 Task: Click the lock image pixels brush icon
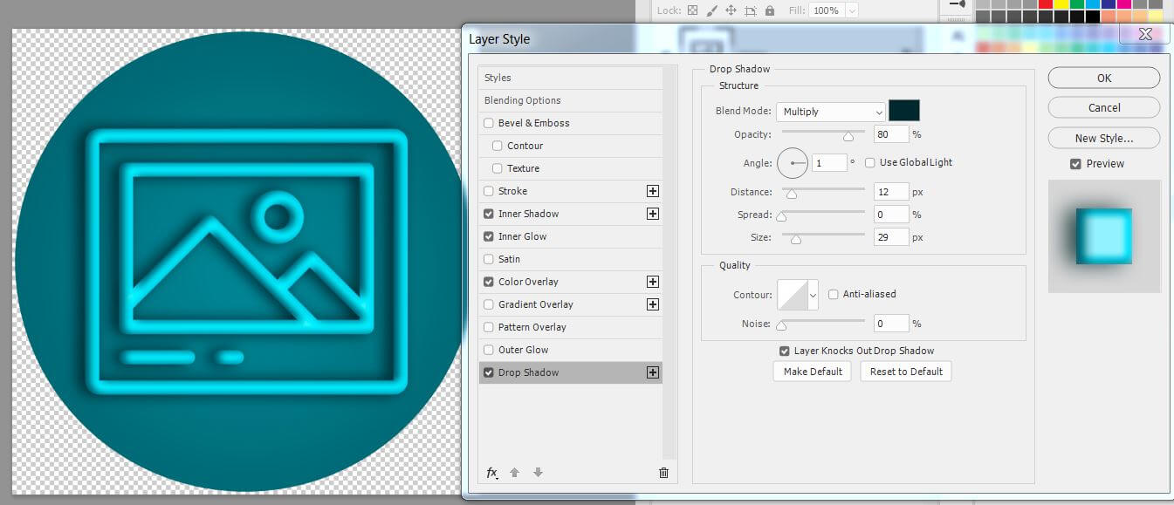(x=711, y=10)
